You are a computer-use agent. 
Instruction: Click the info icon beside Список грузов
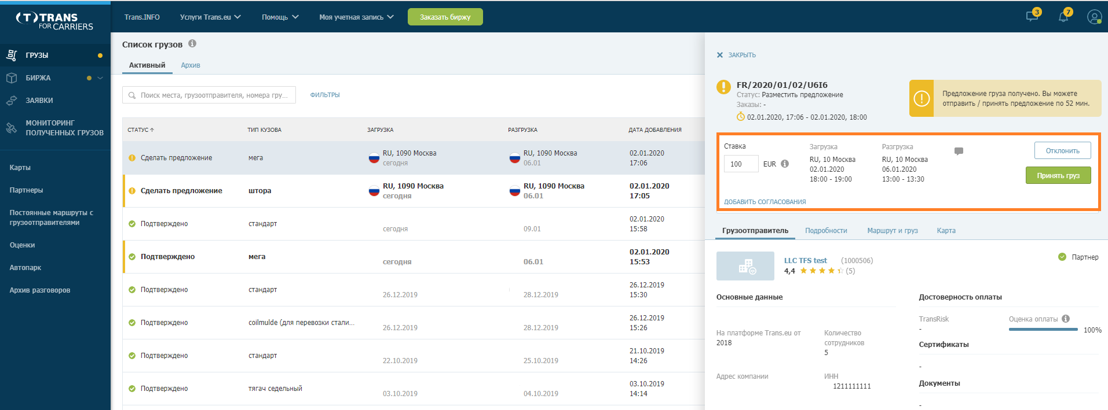(x=192, y=43)
